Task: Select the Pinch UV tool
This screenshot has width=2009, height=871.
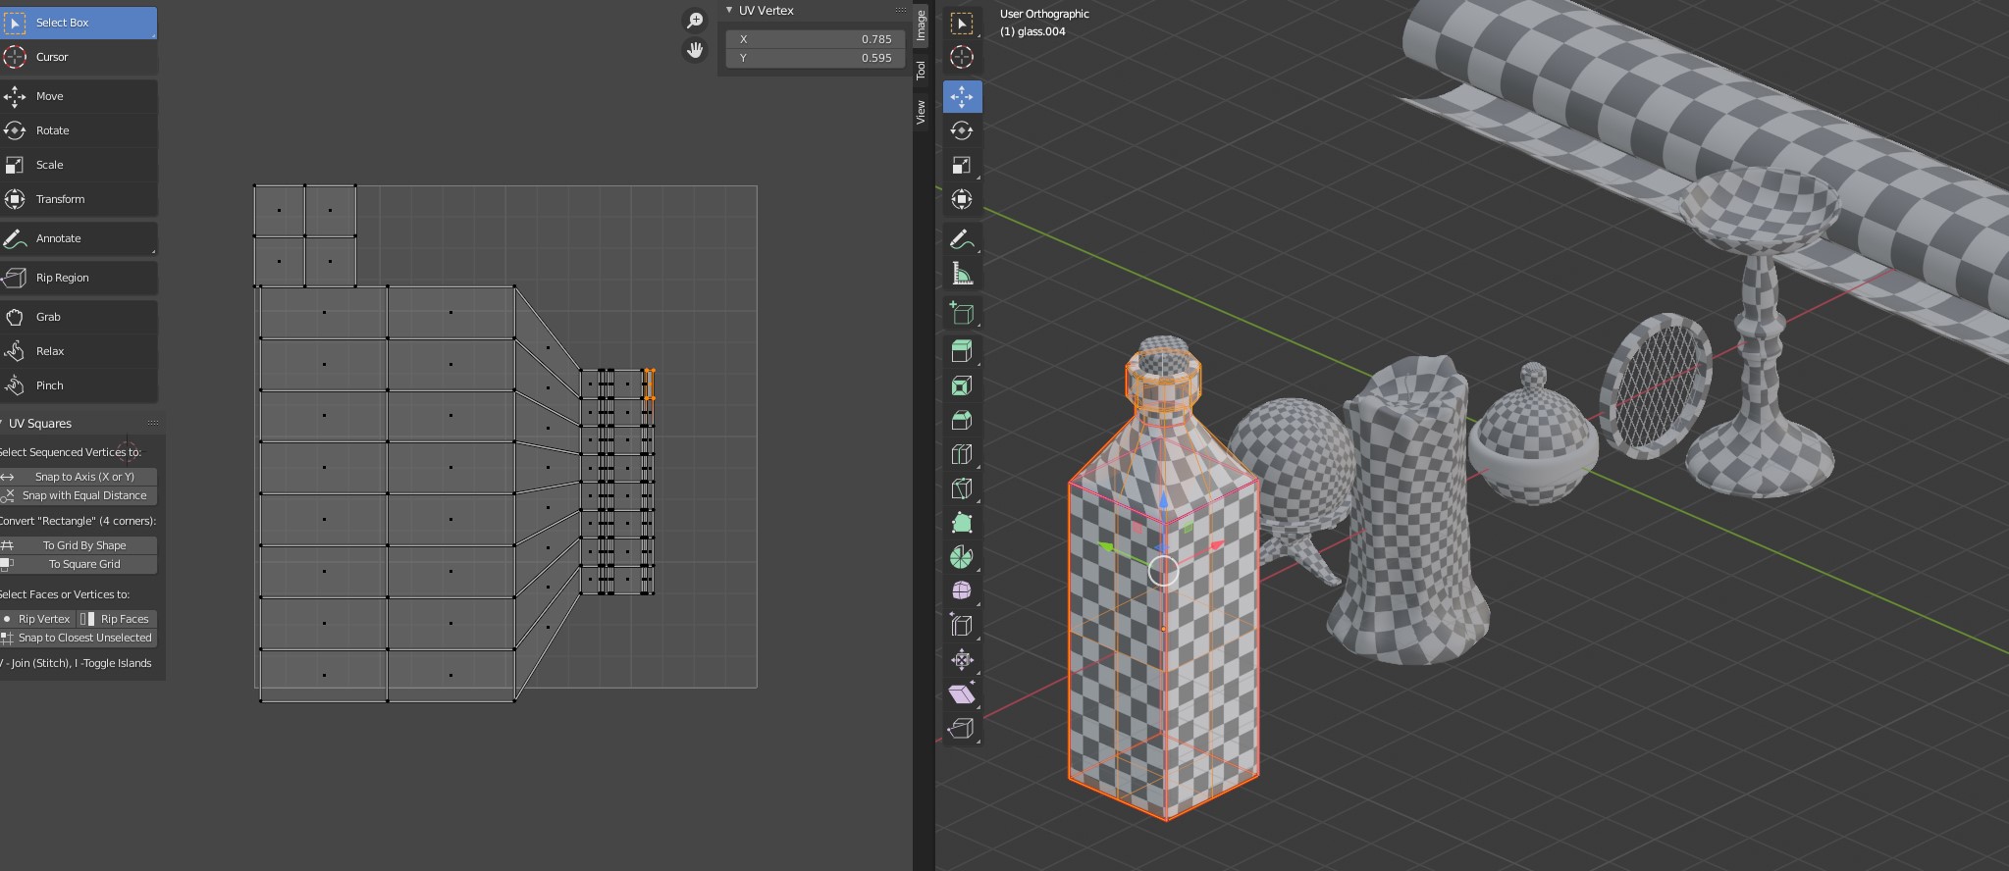Action: pyautogui.click(x=50, y=385)
